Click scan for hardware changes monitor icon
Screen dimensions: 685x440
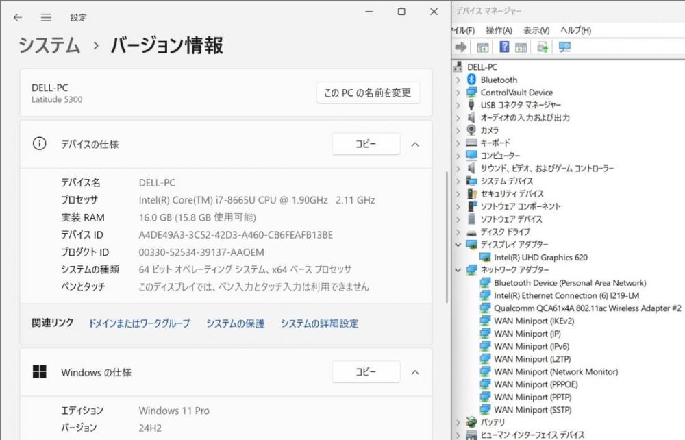(x=564, y=47)
